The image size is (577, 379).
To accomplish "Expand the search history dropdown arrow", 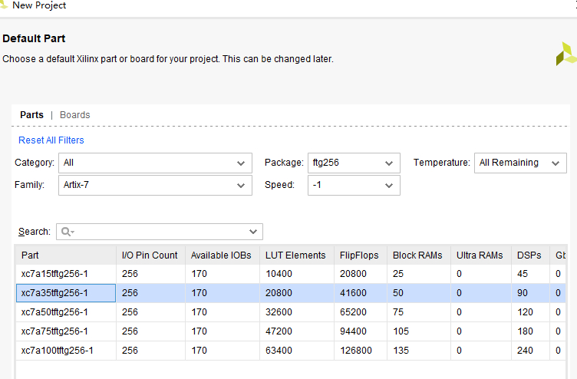I will (x=254, y=232).
